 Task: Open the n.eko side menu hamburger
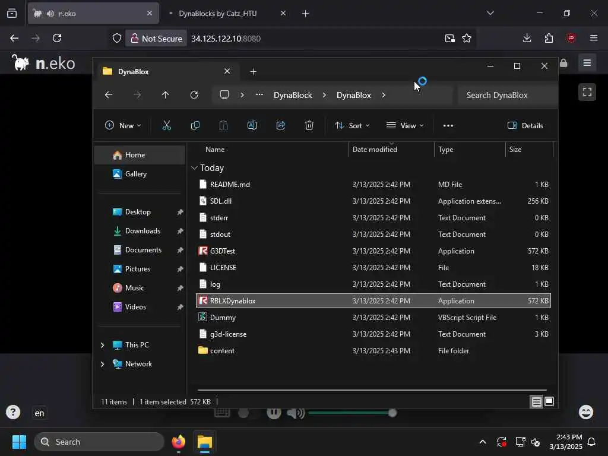[587, 62]
